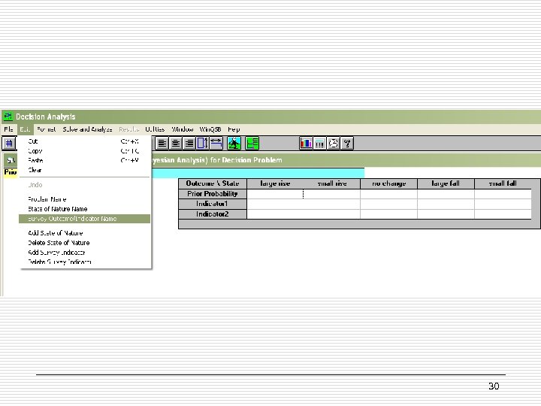
Task: Click the grid icon at toolbar start
Action: [9, 144]
